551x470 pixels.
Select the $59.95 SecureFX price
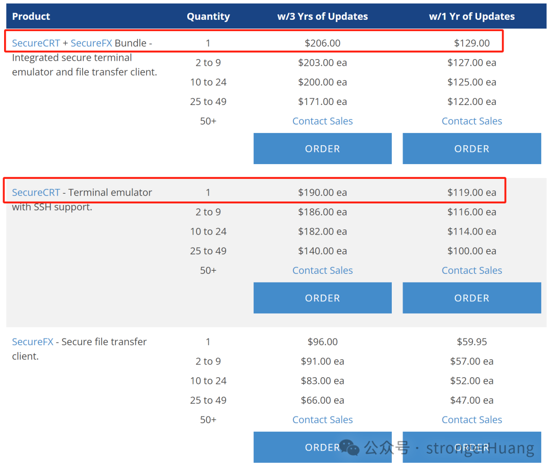(x=472, y=342)
